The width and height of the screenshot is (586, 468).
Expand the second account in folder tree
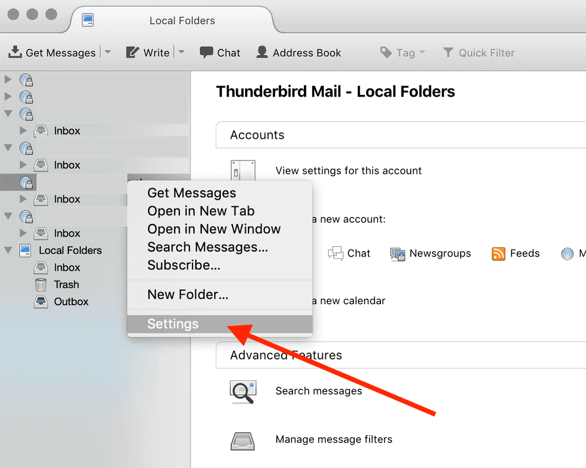(x=8, y=97)
